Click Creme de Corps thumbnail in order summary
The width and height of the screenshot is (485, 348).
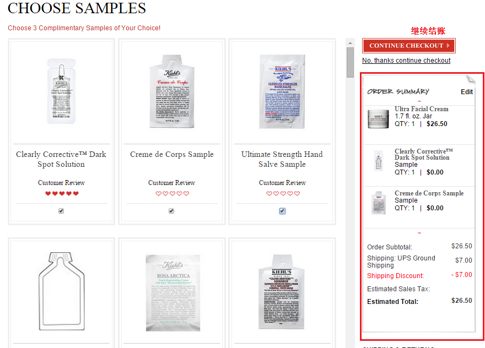click(x=379, y=203)
